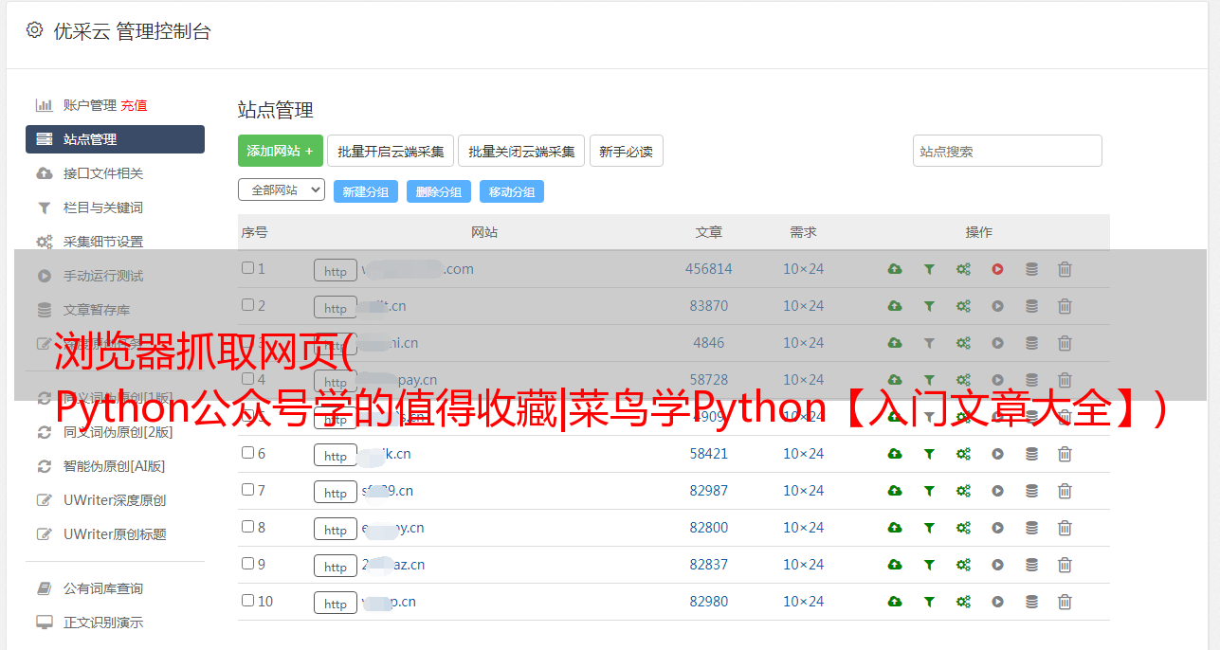Tick the checkbox for row 7
1220x650 pixels.
[x=247, y=490]
